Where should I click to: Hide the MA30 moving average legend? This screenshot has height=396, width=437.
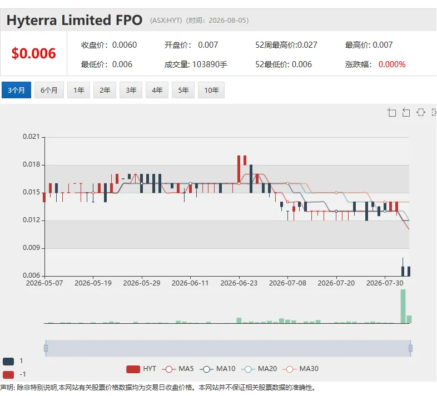pos(301,369)
